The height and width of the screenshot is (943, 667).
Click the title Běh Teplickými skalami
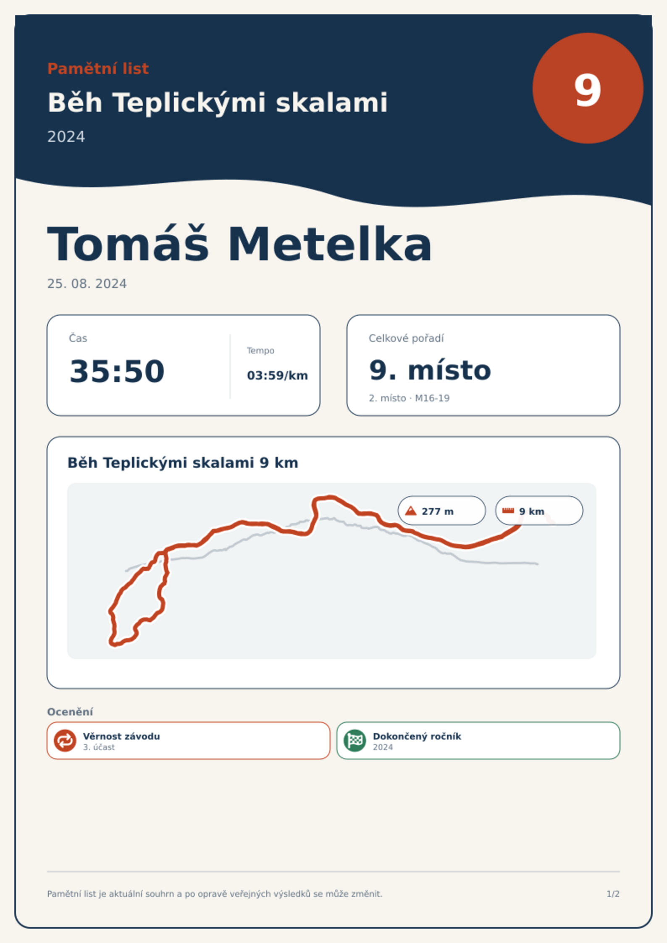click(x=218, y=102)
